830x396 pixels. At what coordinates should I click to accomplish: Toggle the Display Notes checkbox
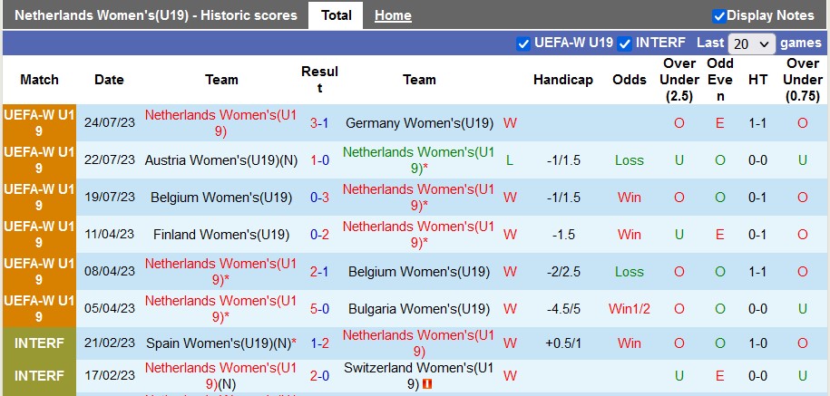click(x=719, y=15)
